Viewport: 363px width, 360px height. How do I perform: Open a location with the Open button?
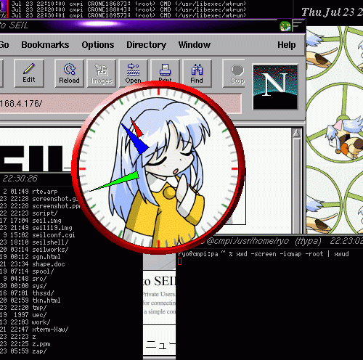pos(134,73)
